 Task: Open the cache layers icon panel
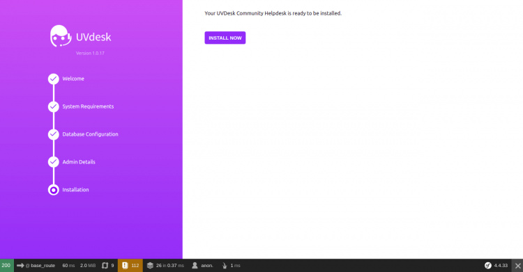pyautogui.click(x=150, y=266)
